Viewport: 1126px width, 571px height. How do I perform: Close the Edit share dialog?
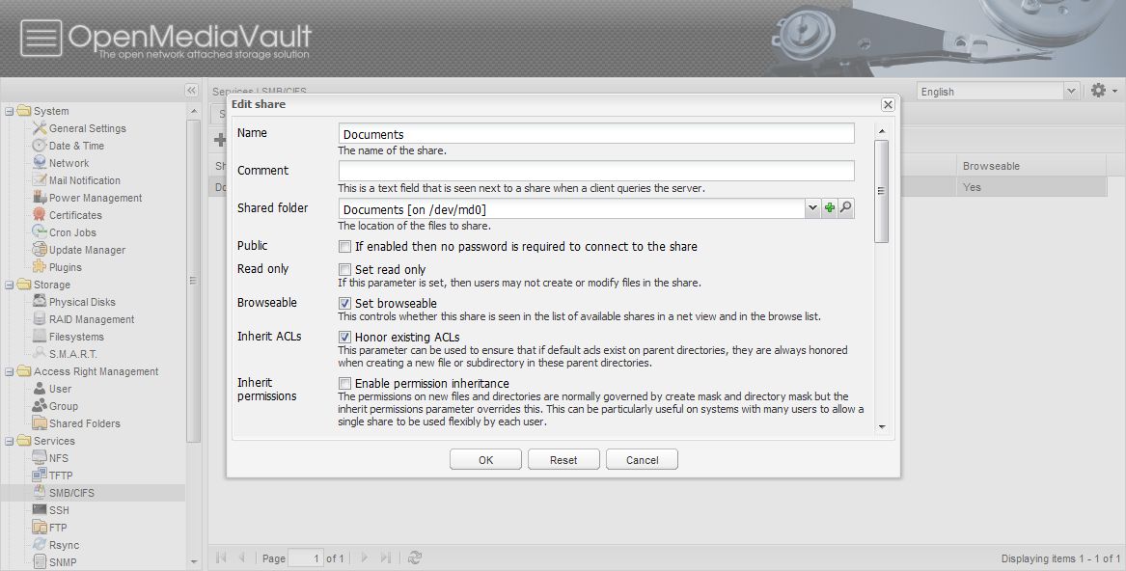888,105
